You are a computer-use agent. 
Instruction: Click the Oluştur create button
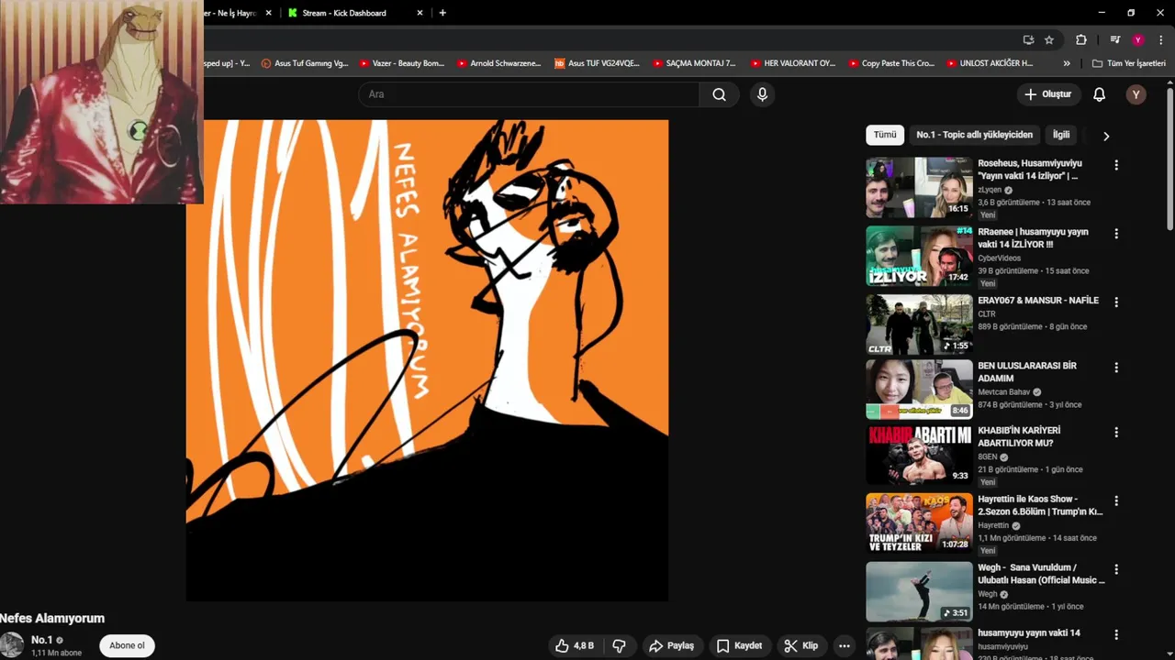click(1048, 94)
